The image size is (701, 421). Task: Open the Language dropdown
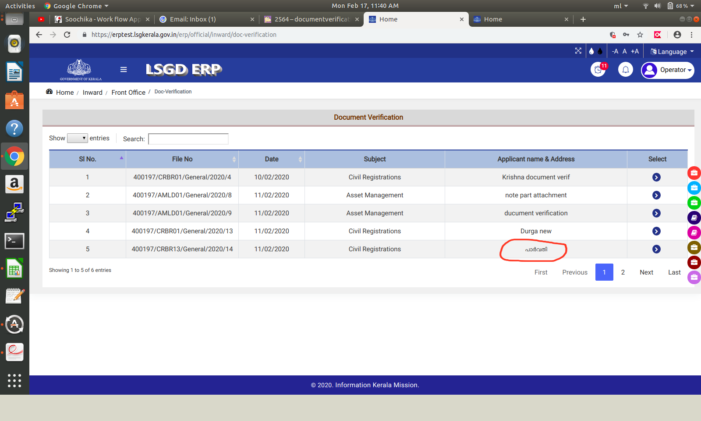coord(672,52)
